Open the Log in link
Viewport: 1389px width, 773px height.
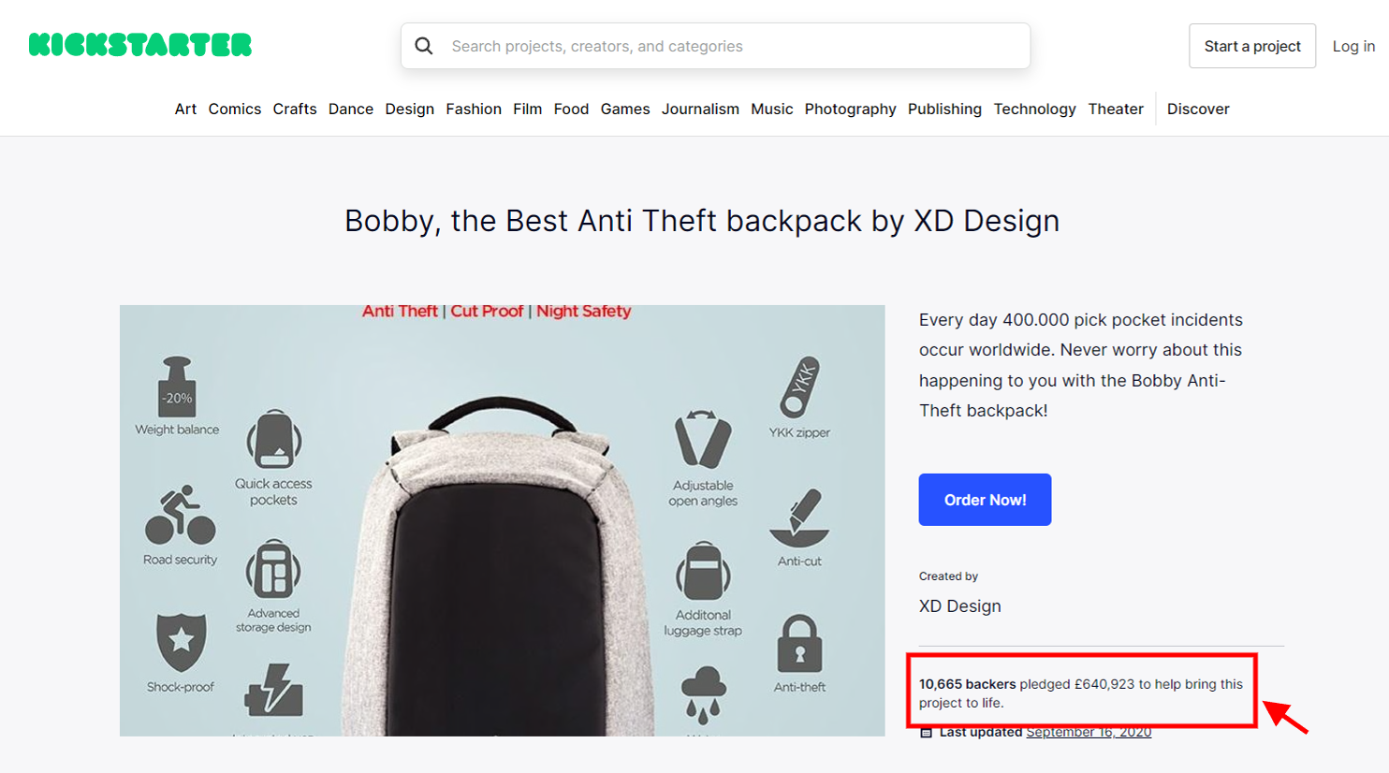[x=1353, y=46]
